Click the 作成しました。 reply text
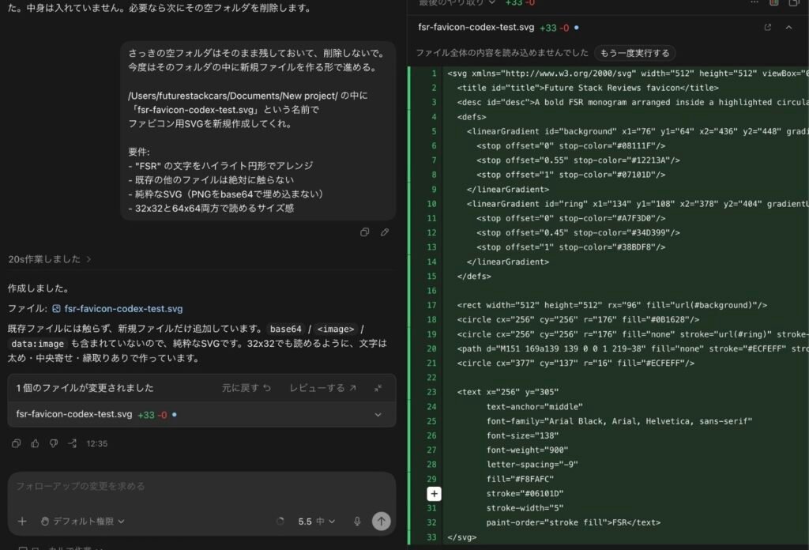This screenshot has height=550, width=809. [x=40, y=288]
